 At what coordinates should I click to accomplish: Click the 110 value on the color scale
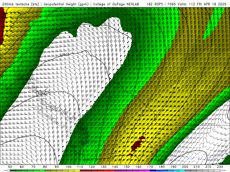point(80,167)
